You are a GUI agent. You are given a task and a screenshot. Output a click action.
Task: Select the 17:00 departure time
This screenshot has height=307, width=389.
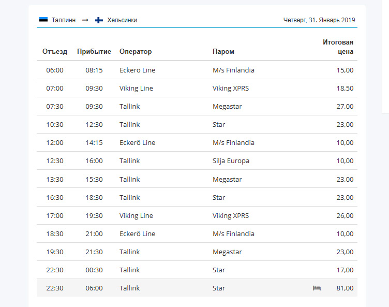click(x=55, y=215)
